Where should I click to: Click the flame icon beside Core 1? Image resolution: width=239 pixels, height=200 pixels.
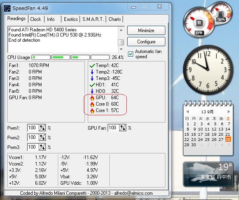coord(92,110)
